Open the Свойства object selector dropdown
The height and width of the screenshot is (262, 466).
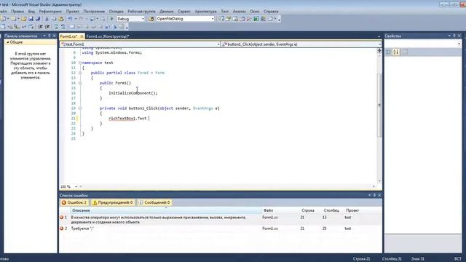tap(459, 44)
